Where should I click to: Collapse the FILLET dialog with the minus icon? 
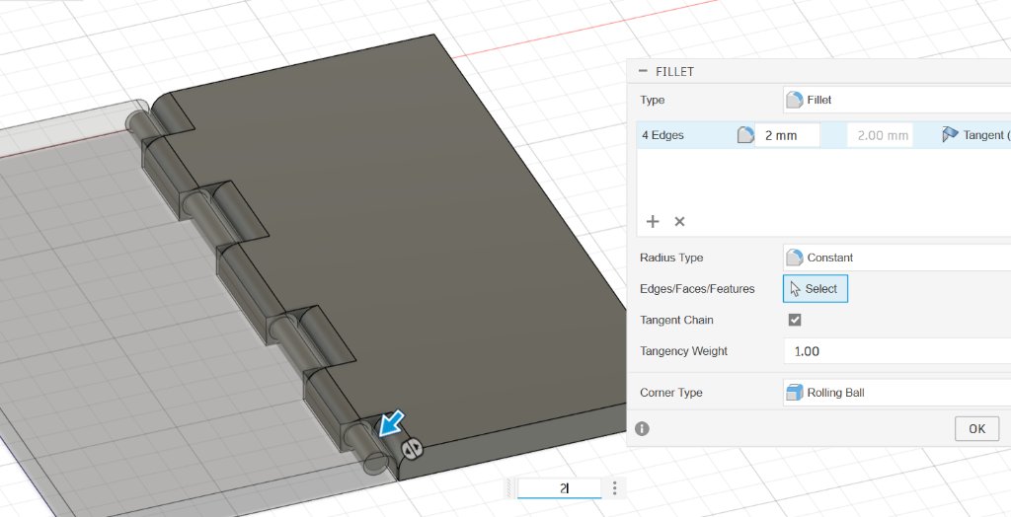click(642, 71)
